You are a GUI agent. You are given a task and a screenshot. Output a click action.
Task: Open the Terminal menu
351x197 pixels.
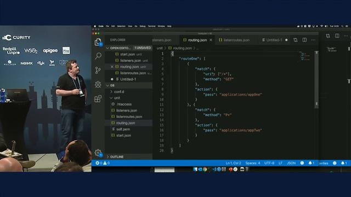point(151,26)
